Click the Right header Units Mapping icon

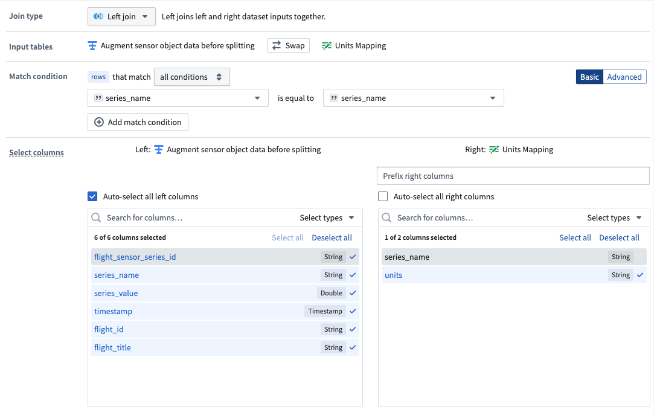[x=494, y=149]
